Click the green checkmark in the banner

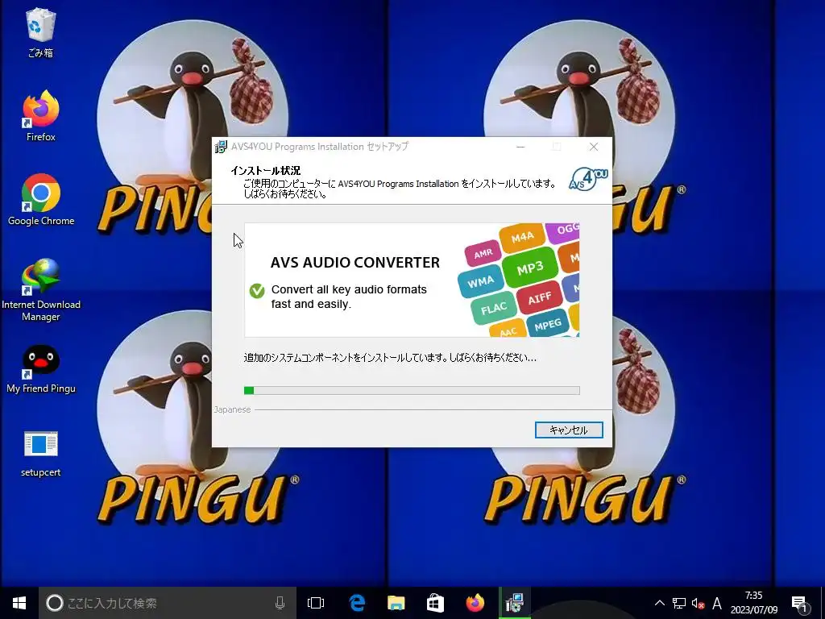coord(257,290)
